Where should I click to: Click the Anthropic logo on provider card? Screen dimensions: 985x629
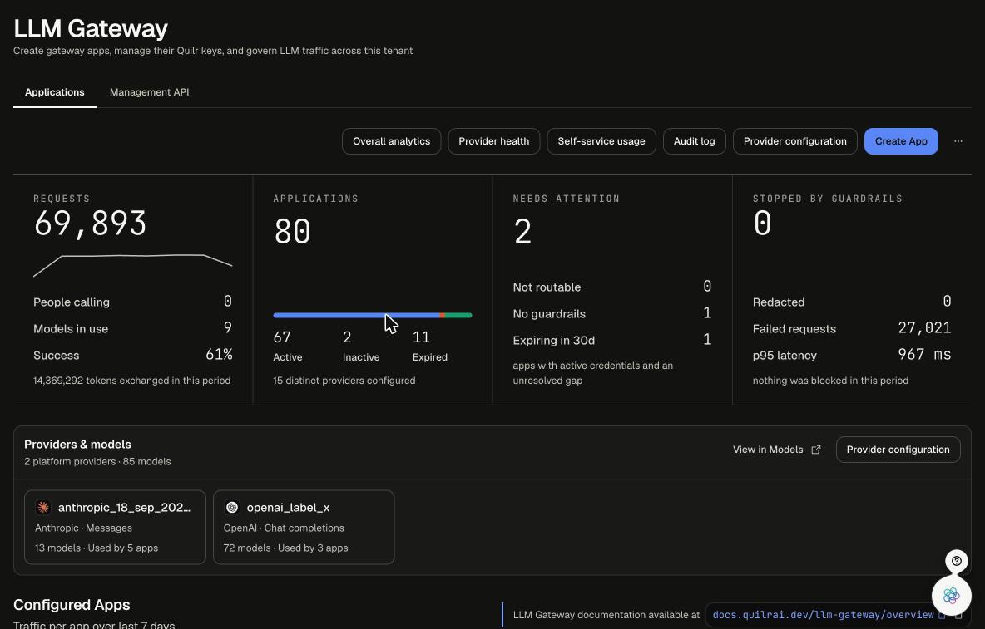pos(42,508)
